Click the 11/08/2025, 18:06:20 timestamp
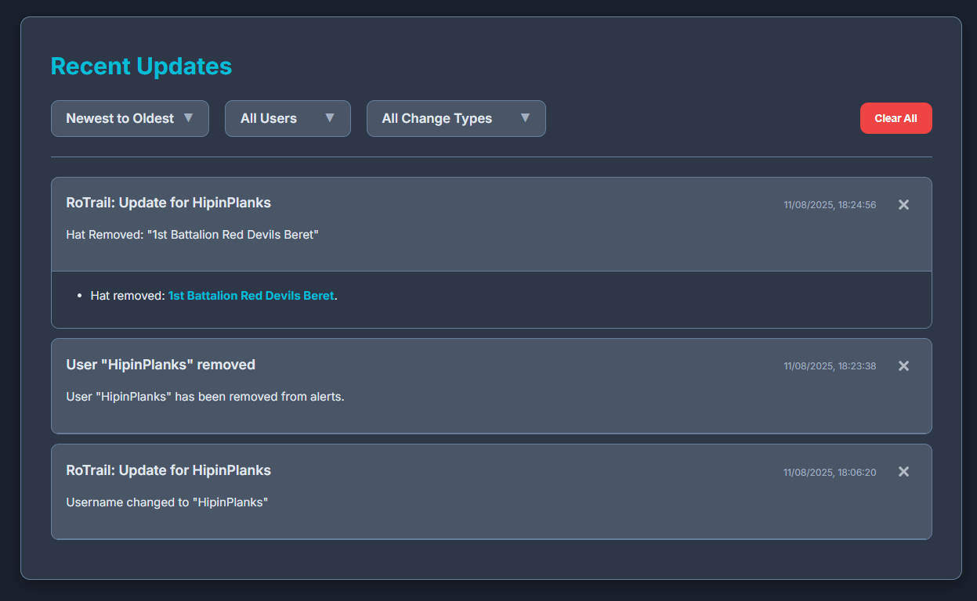 click(x=830, y=472)
